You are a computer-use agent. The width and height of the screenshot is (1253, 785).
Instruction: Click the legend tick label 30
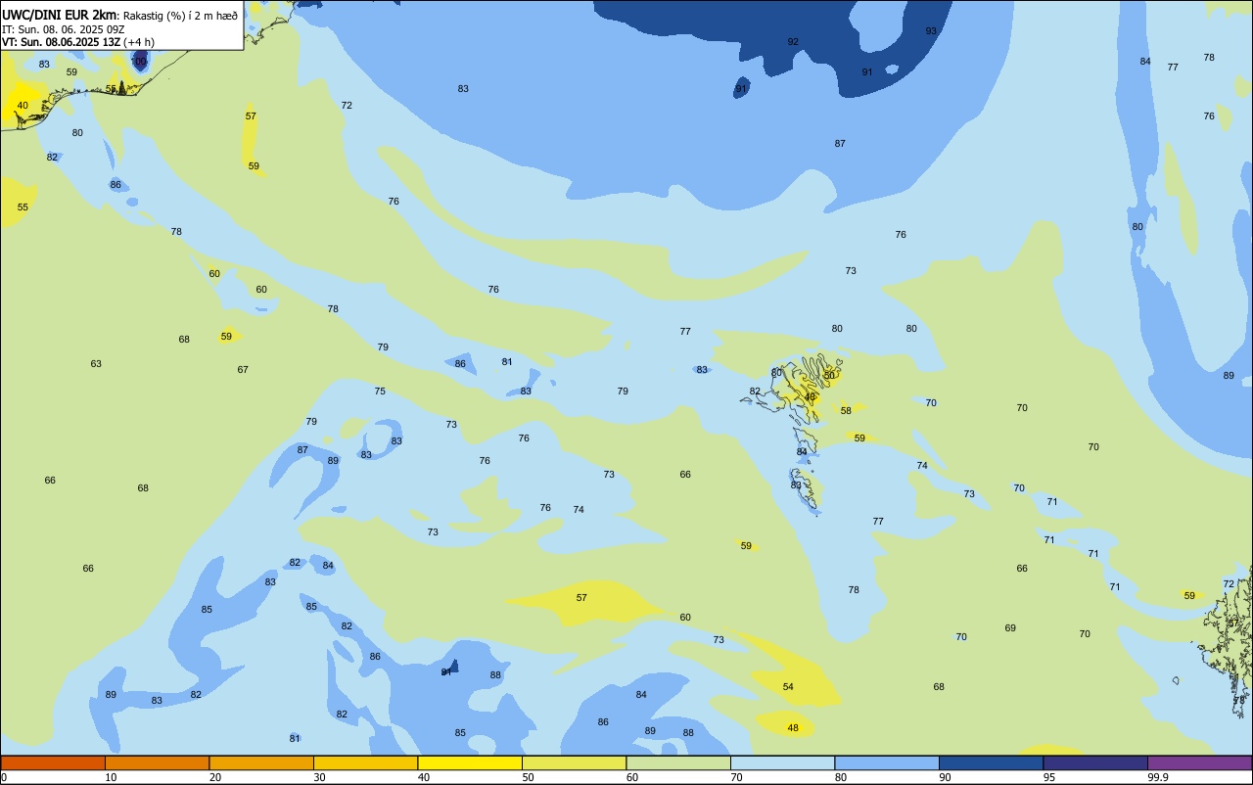click(x=319, y=777)
